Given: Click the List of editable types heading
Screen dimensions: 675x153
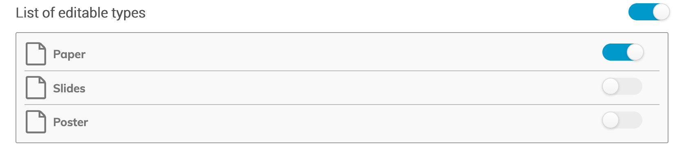Looking at the screenshot, I should click(80, 13).
